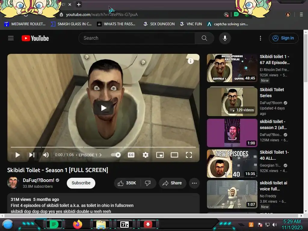Click 'skibidi toilet ai voice full...' title
The image size is (308, 231).
click(273, 186)
